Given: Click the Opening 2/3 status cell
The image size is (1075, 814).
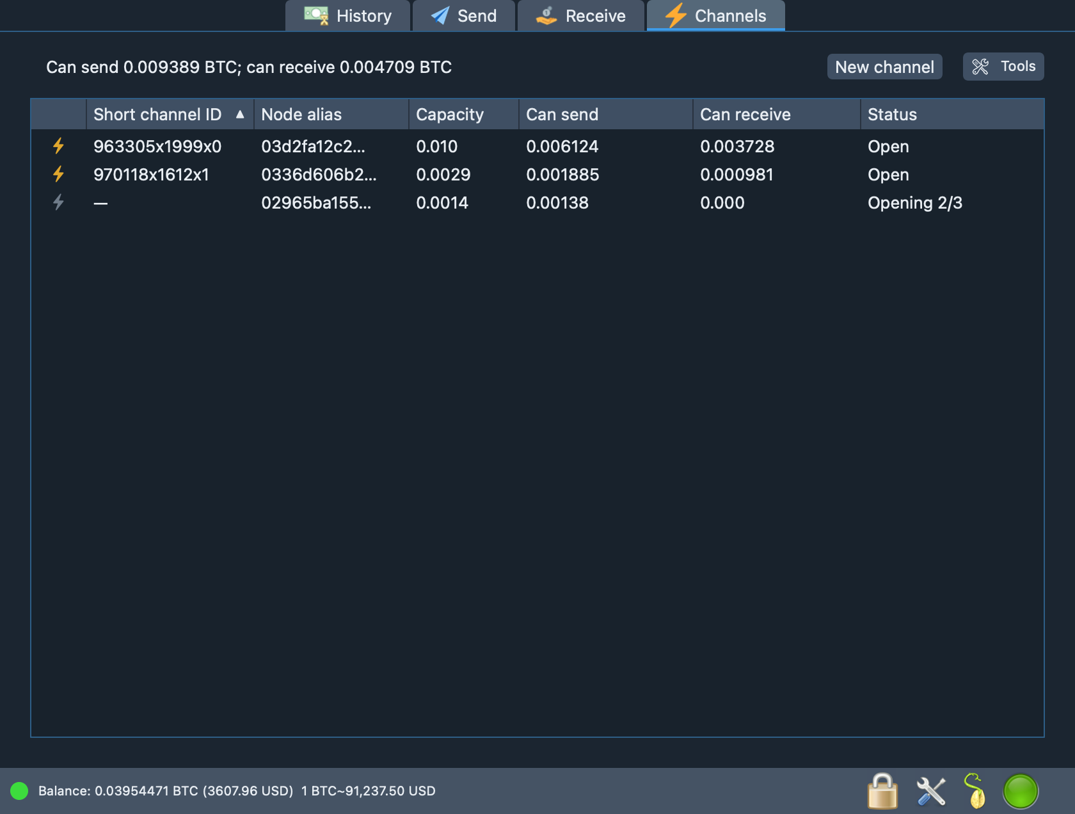Looking at the screenshot, I should tap(915, 203).
